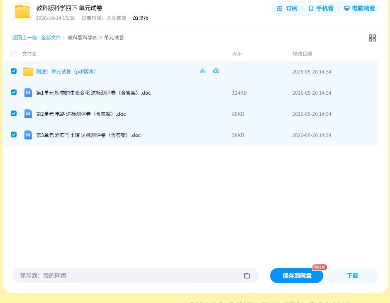Click folder icon of 赠送：单元试卷 row
Viewport: 390px width, 303px height.
click(28, 72)
